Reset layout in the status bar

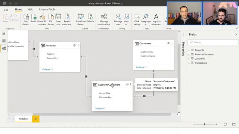225,124
